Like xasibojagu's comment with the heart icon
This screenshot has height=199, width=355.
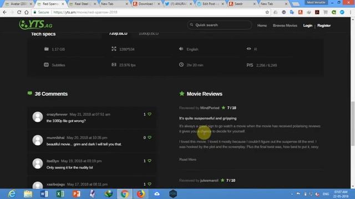click(x=149, y=184)
